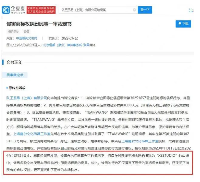200x182 pixels.
Task: Click the title 侵害商标权纠纷民事一审裁定书
Action: pos(39,24)
